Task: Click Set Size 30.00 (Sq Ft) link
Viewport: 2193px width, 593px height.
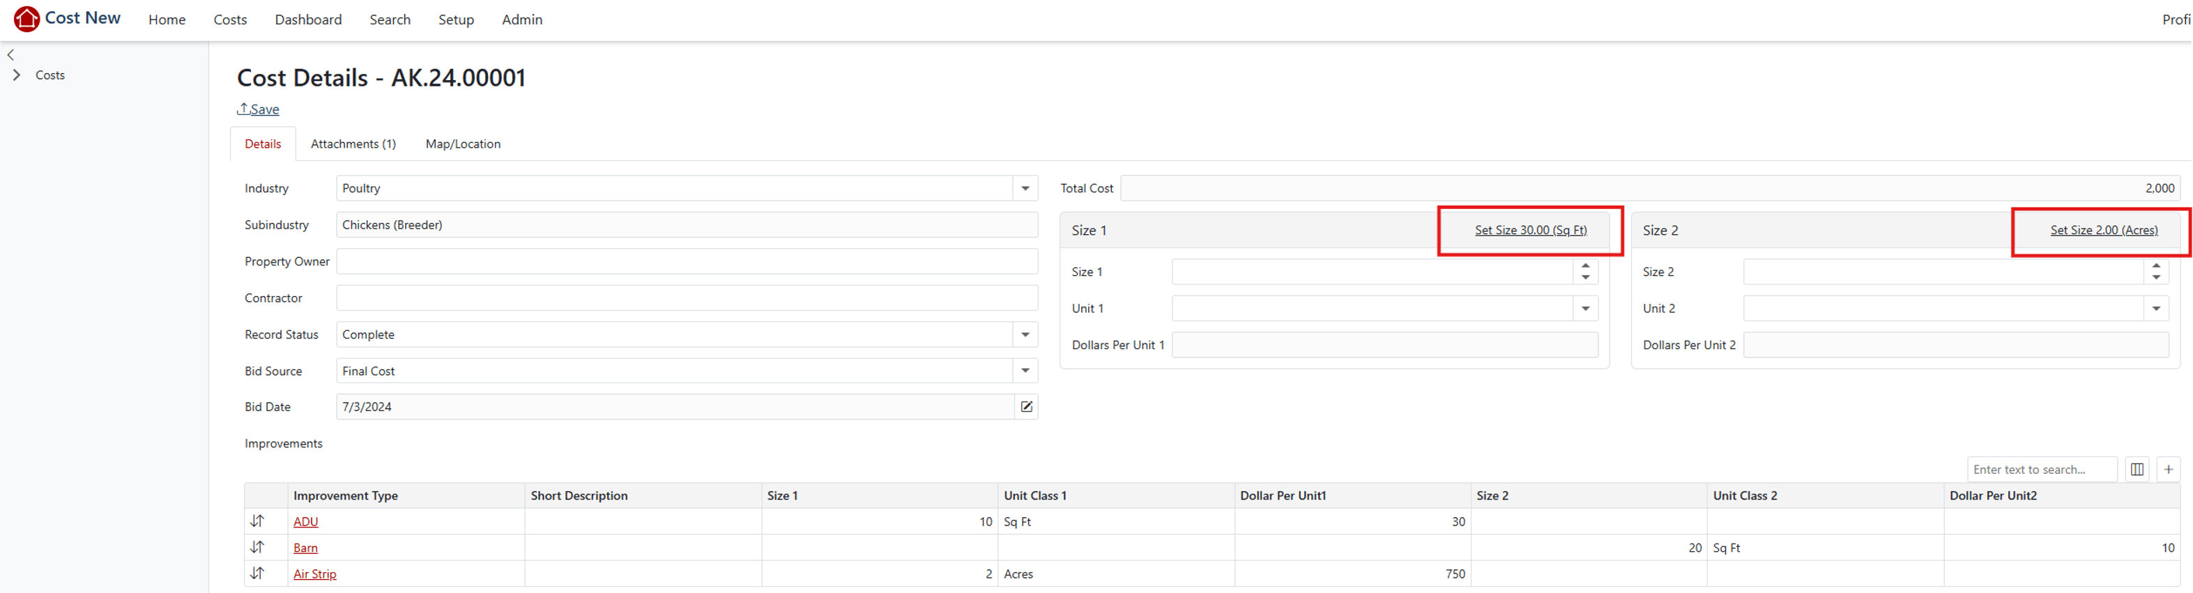Action: pos(1530,231)
